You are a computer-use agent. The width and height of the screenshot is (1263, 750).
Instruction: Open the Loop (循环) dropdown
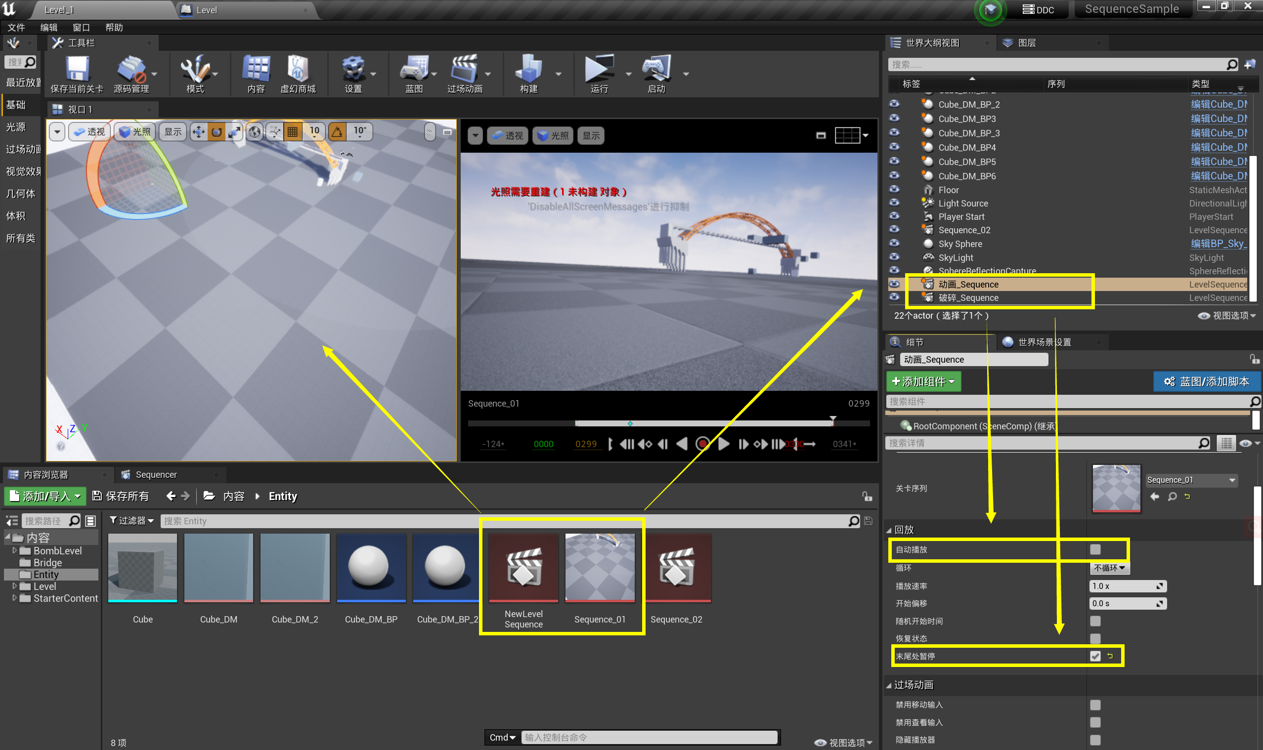[1109, 568]
